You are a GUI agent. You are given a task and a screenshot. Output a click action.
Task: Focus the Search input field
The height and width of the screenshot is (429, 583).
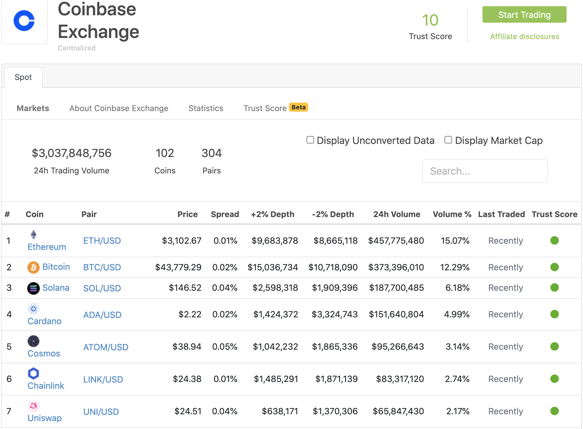click(x=485, y=171)
